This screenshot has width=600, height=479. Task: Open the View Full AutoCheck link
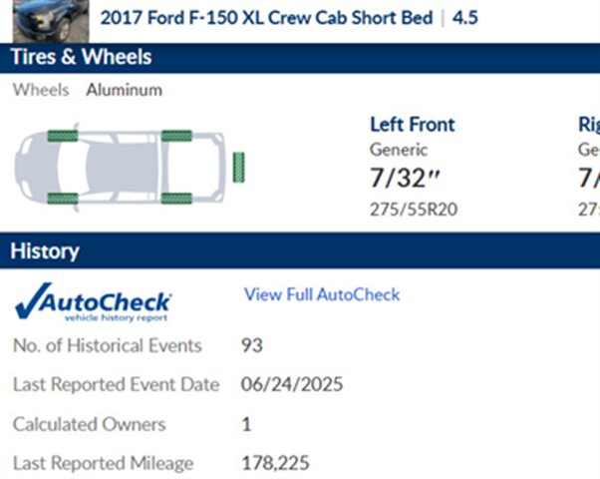(x=322, y=294)
